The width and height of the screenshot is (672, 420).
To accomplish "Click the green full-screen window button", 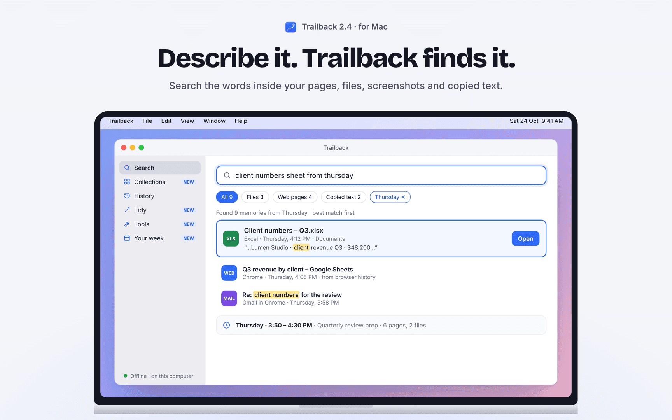I will 142,147.
